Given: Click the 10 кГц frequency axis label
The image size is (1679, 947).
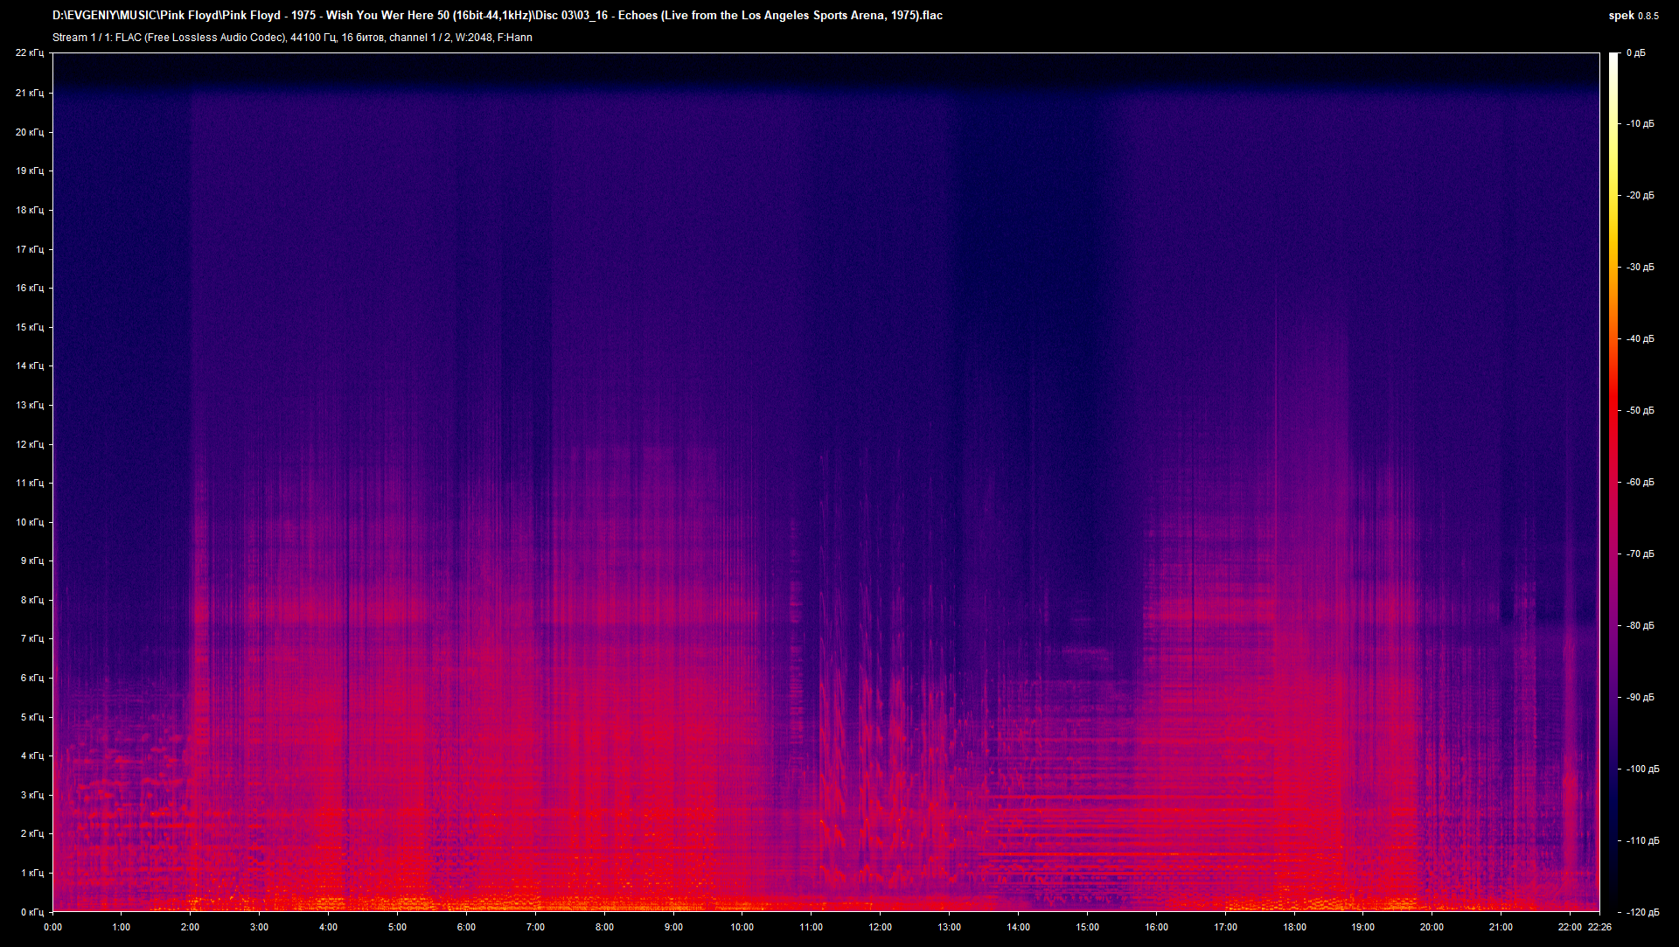Looking at the screenshot, I should (30, 521).
